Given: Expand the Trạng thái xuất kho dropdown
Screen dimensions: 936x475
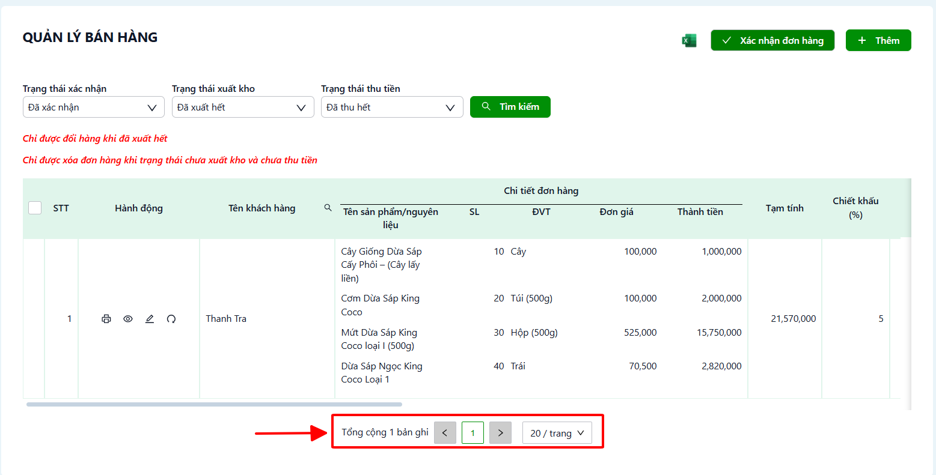Looking at the screenshot, I should coord(243,107).
